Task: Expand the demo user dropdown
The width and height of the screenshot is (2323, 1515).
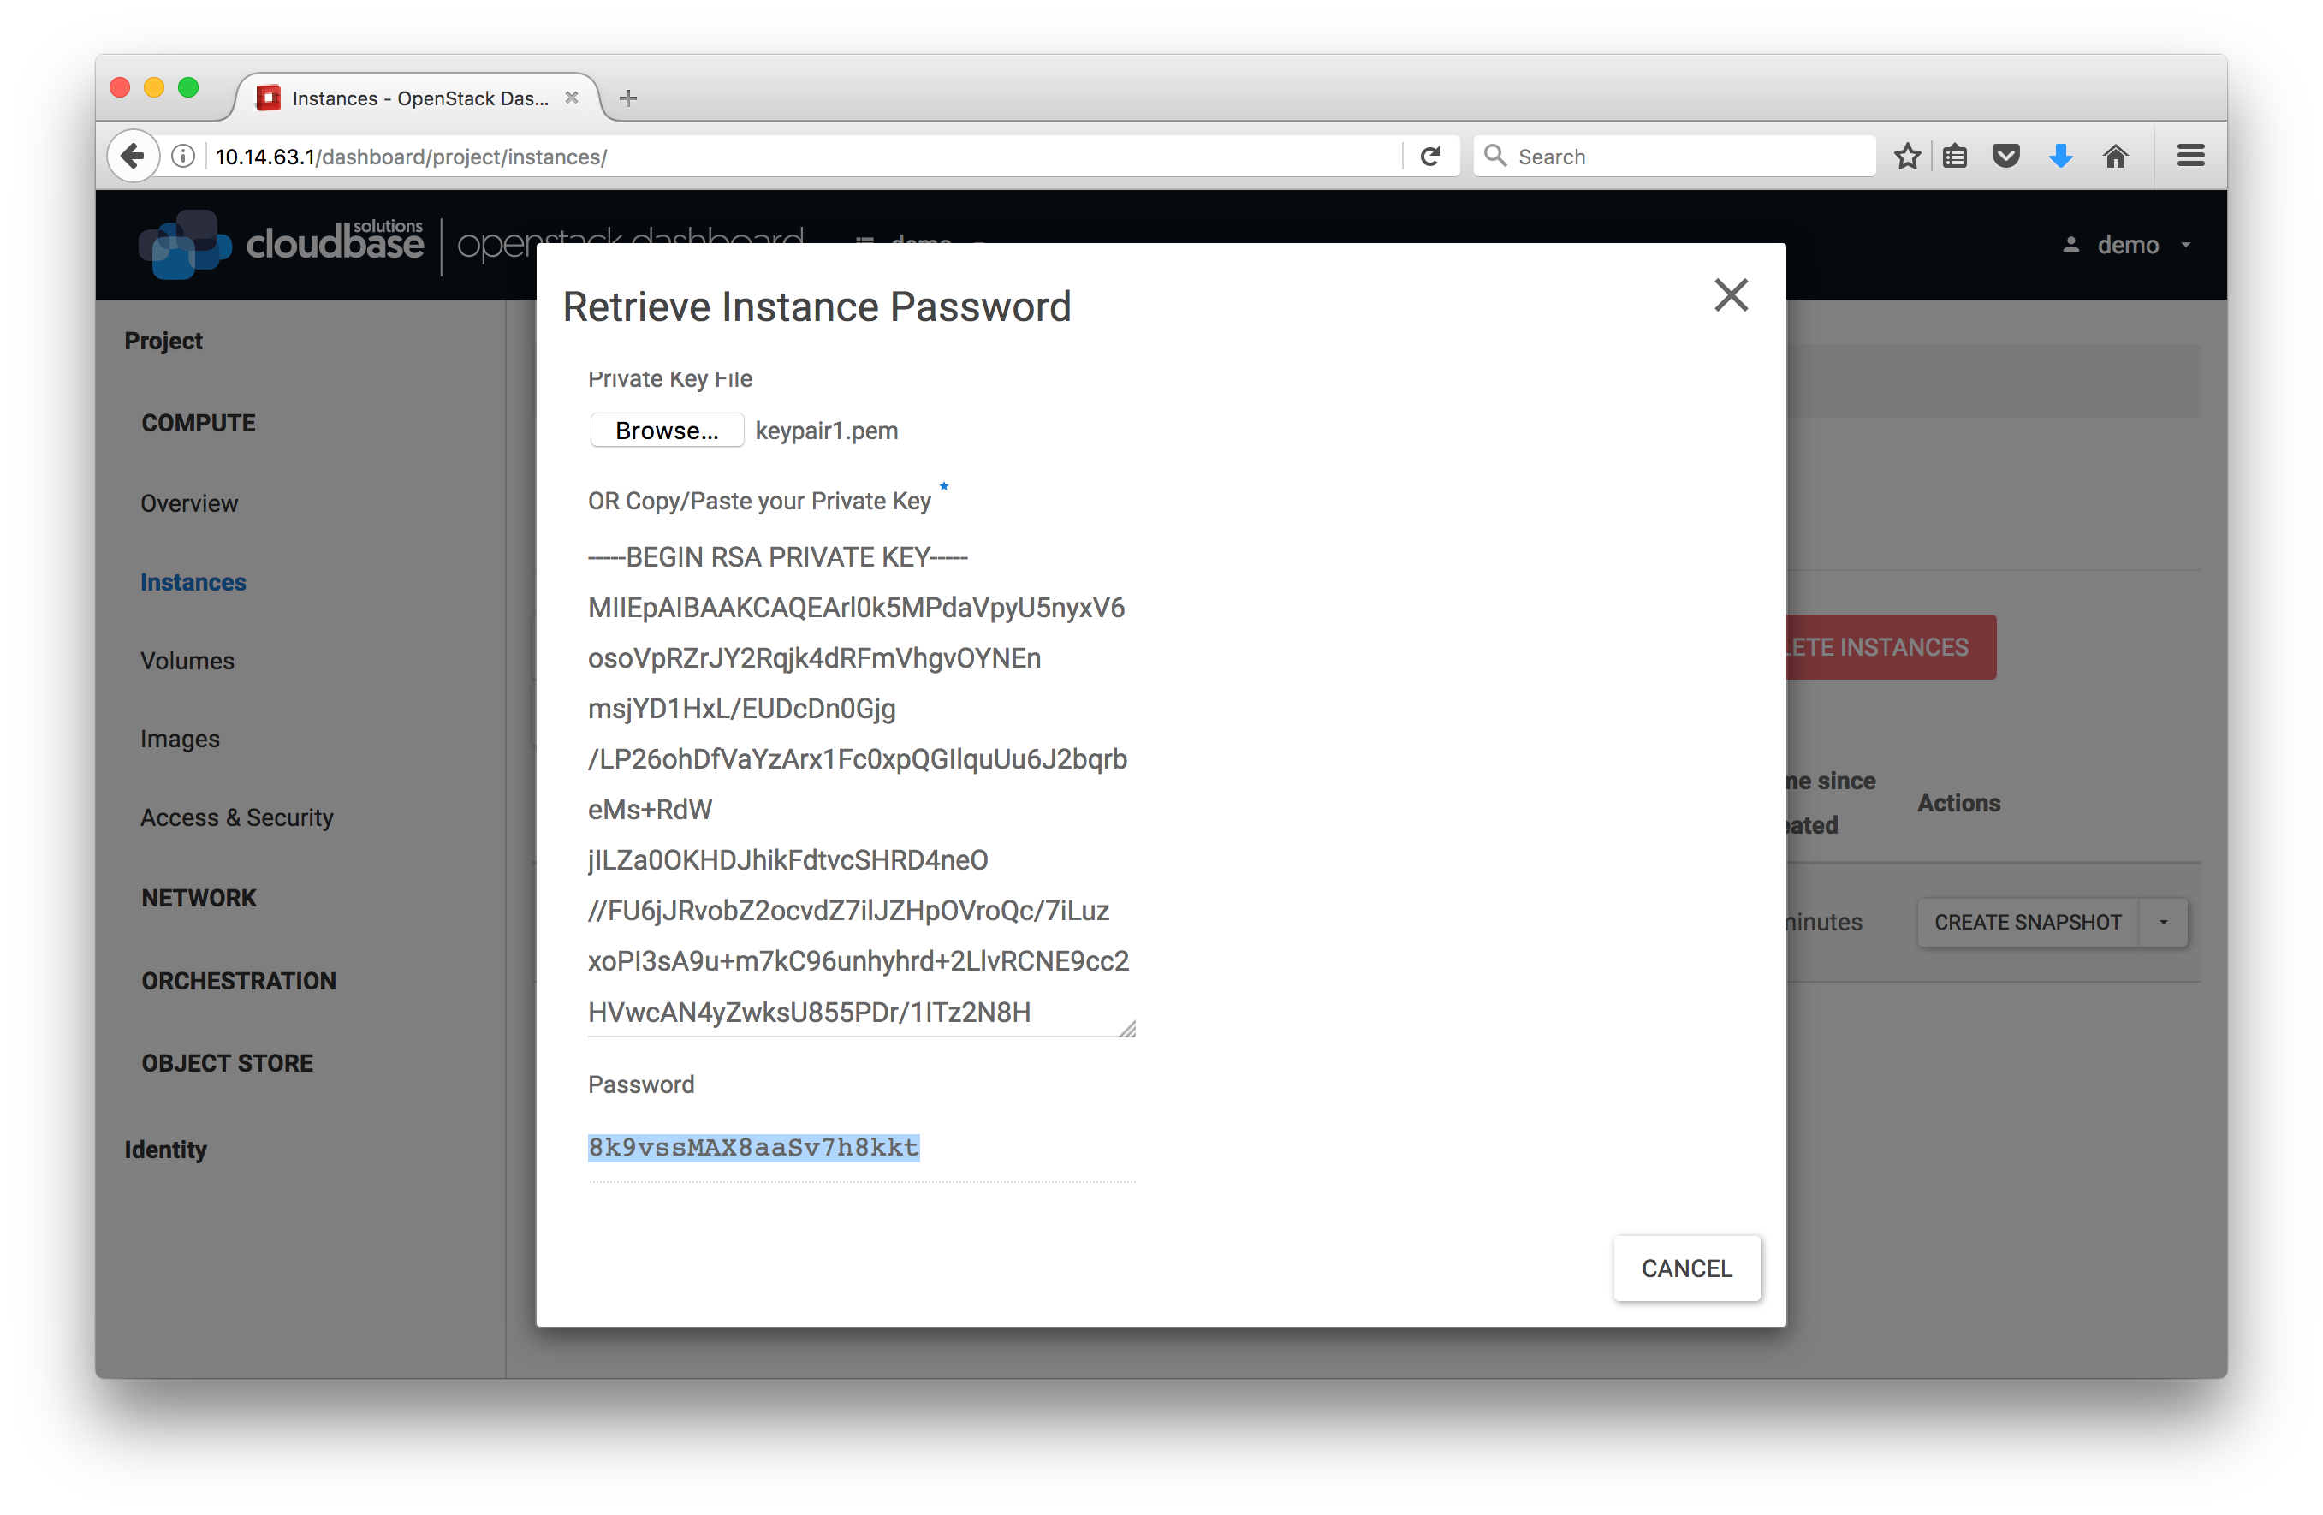Action: point(2130,245)
